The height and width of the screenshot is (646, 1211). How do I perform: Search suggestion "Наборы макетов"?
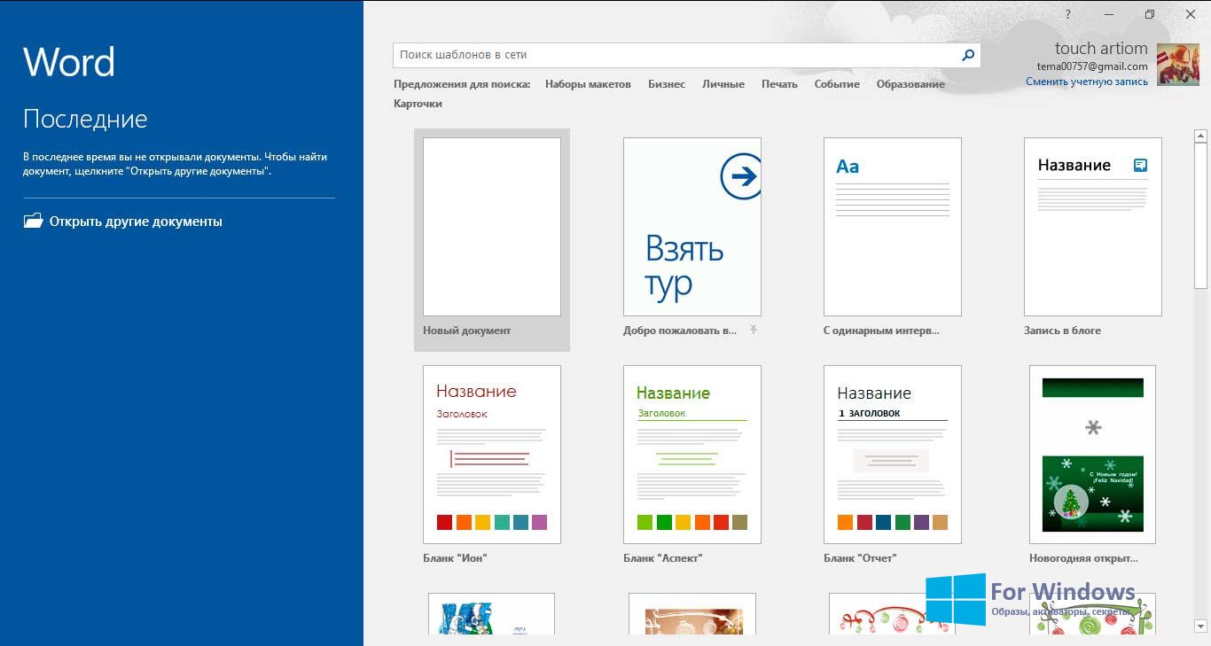coord(588,84)
